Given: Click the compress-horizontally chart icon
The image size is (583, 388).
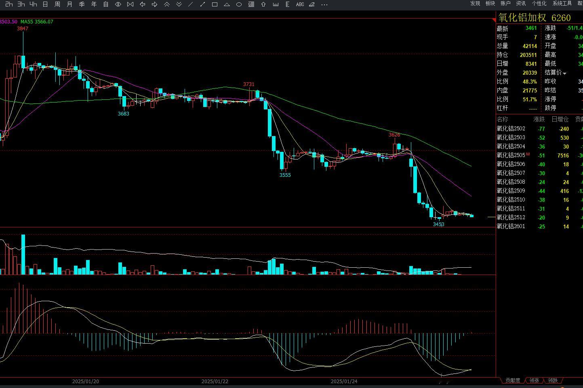Looking at the screenshot, I should 130,4.
